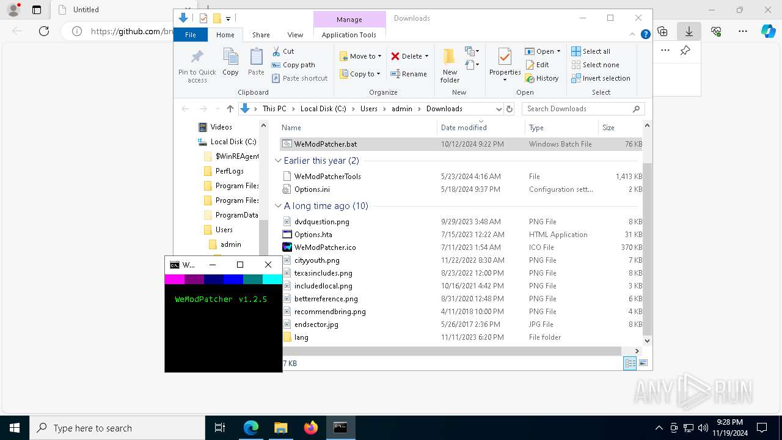The height and width of the screenshot is (440, 782).
Task: Click Invert selection in ribbon
Action: tap(601, 78)
